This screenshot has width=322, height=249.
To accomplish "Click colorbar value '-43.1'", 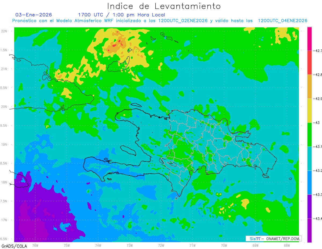I will click(318, 147).
